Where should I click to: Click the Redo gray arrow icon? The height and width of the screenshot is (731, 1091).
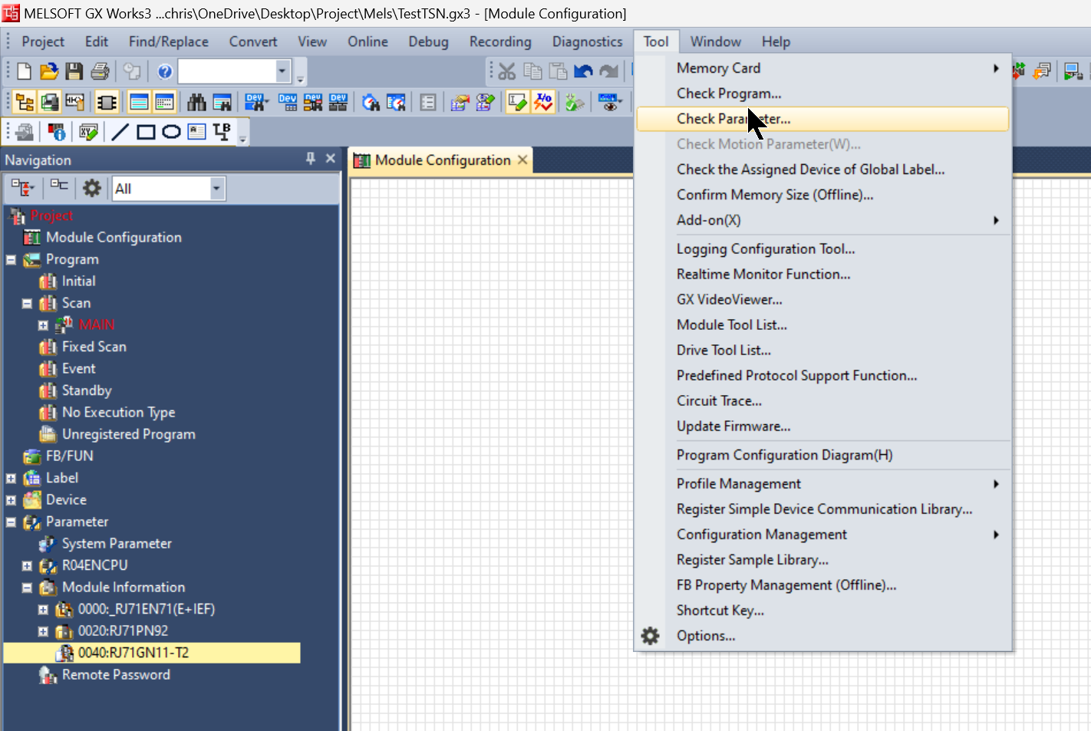click(608, 71)
